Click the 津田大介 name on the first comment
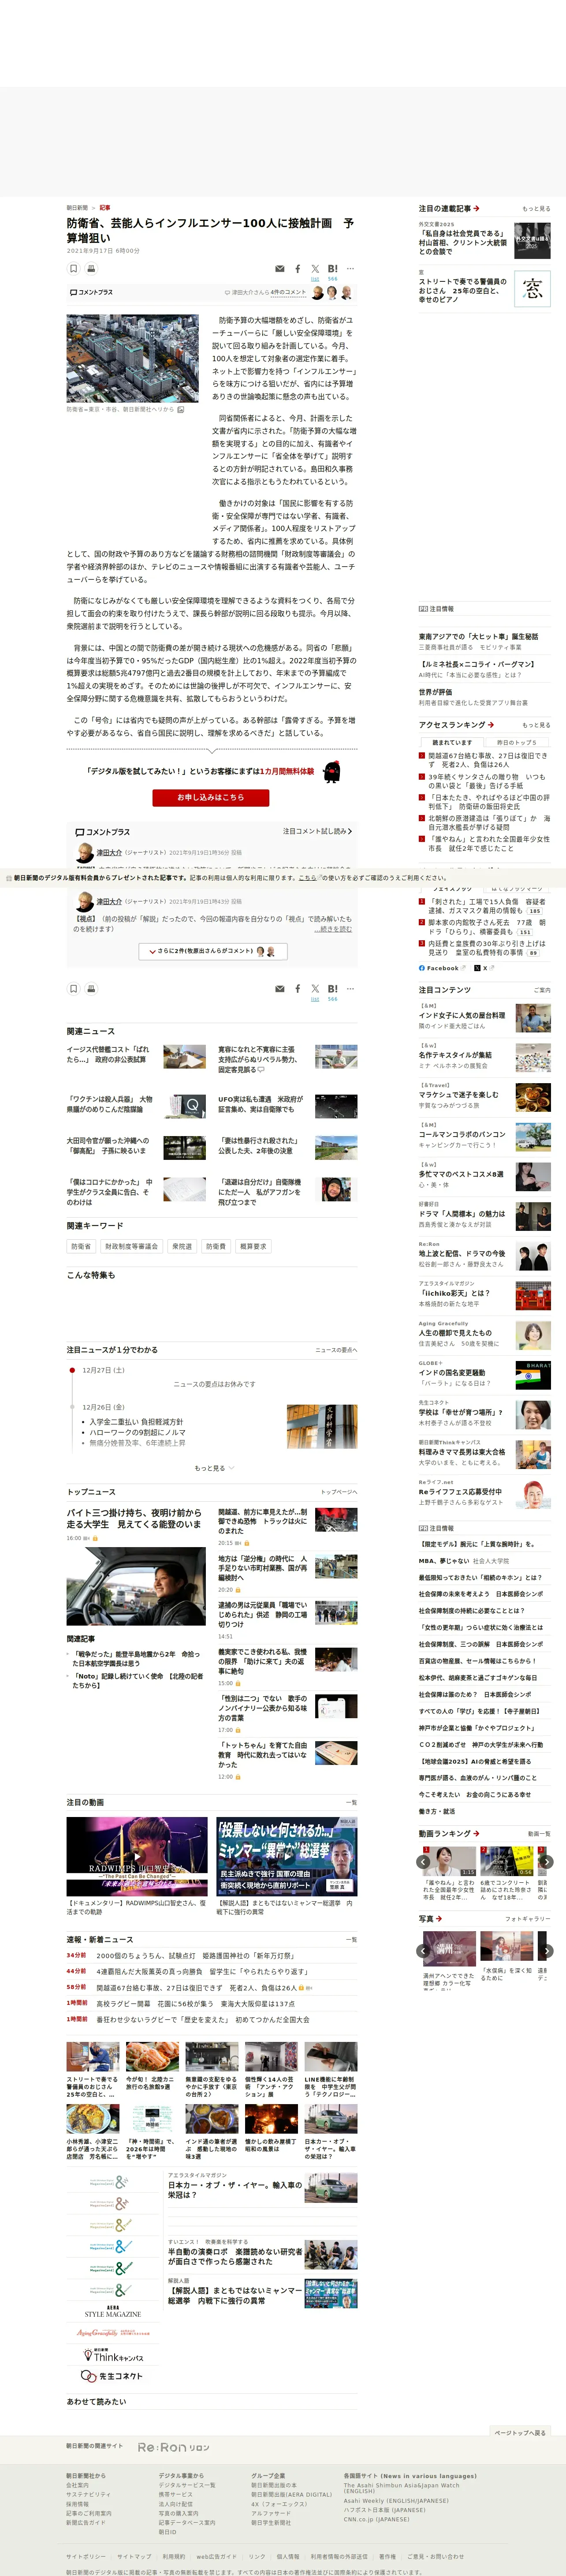This screenshot has width=566, height=2576. pos(109,852)
